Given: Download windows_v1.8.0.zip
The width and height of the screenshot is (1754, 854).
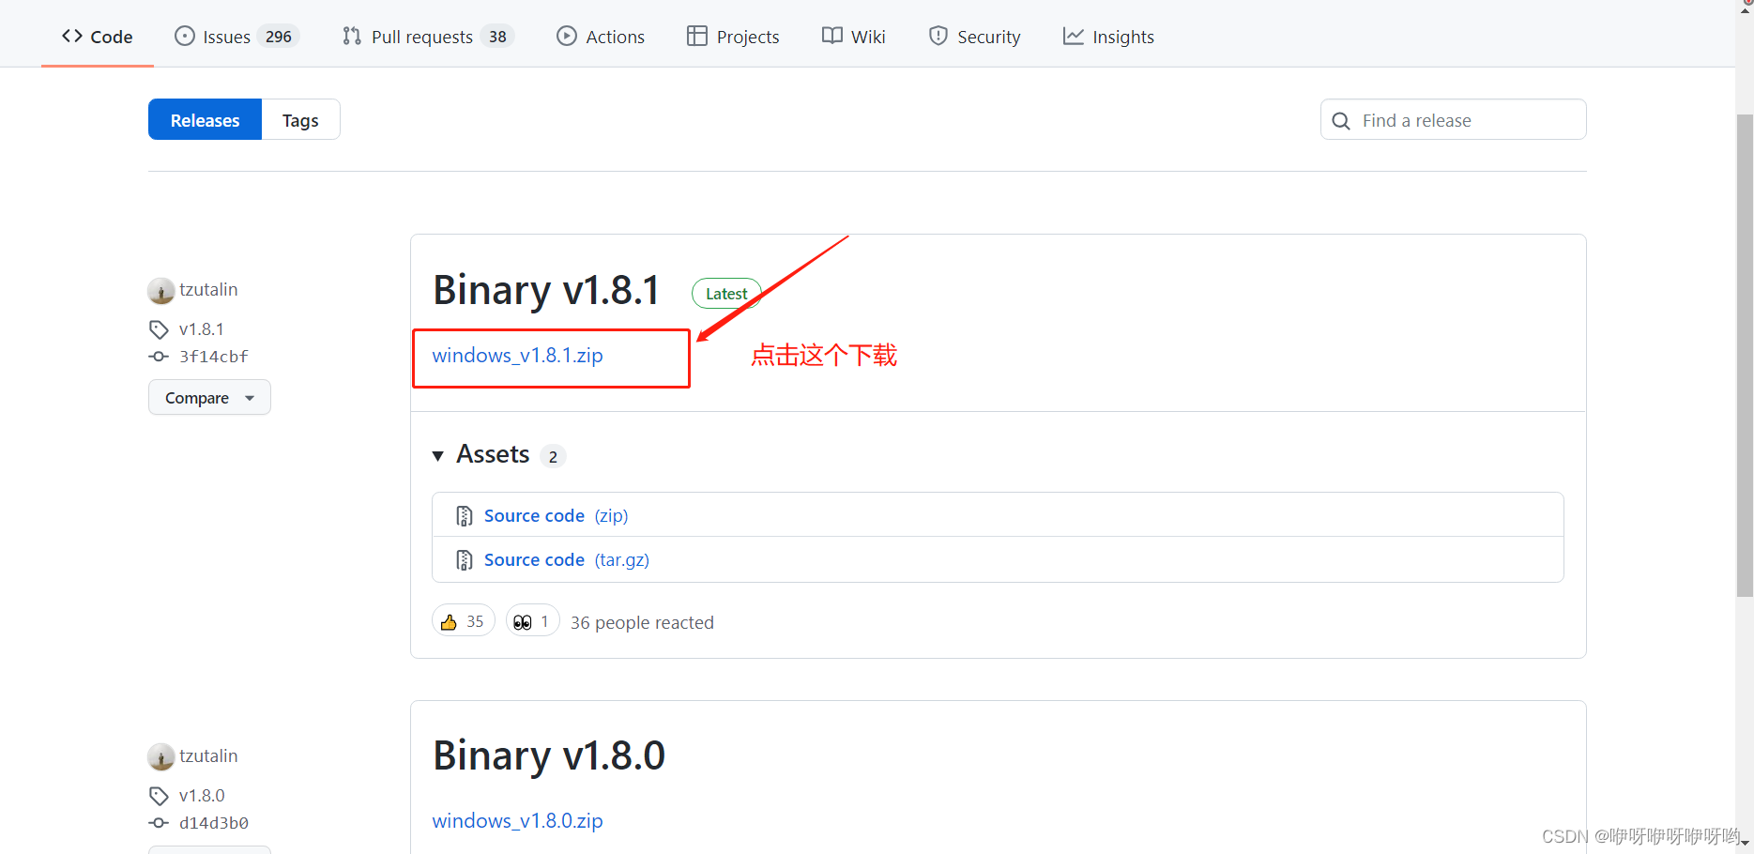Looking at the screenshot, I should 517,821.
